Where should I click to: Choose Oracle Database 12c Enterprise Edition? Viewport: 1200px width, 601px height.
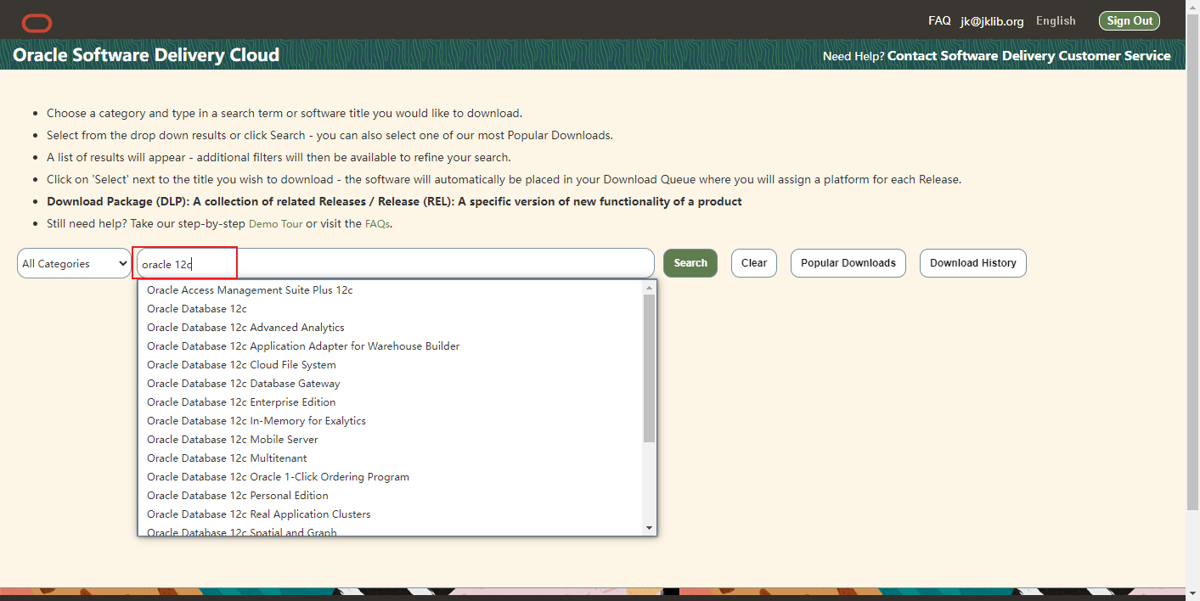point(241,402)
